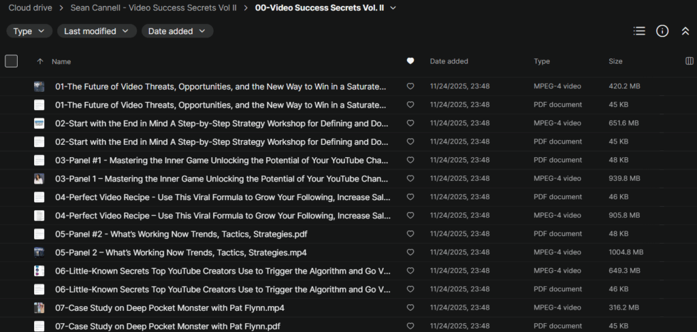Click PDF icon of 01-The Future 45 KB document
This screenshot has width=697, height=332.
[x=39, y=105]
